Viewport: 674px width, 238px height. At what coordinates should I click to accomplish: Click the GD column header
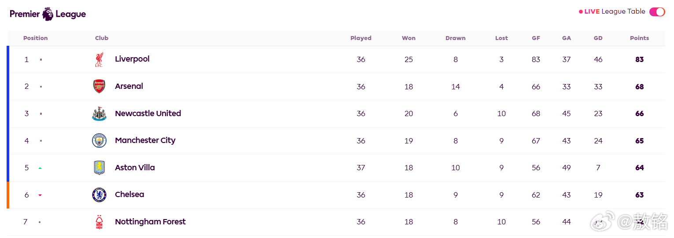[x=598, y=38]
